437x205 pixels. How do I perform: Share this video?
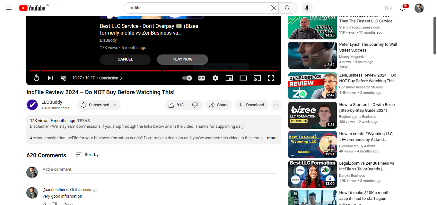[218, 105]
